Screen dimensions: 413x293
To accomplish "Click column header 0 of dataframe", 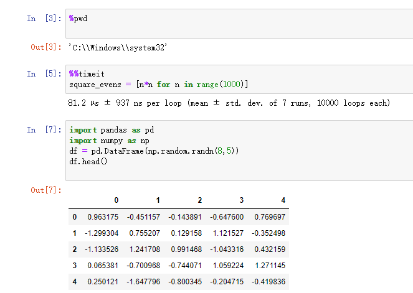I will coord(116,200).
